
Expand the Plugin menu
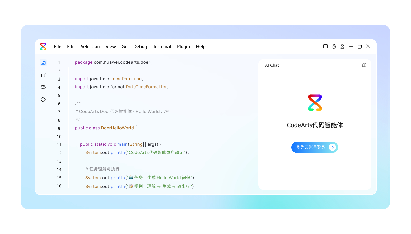[183, 47]
